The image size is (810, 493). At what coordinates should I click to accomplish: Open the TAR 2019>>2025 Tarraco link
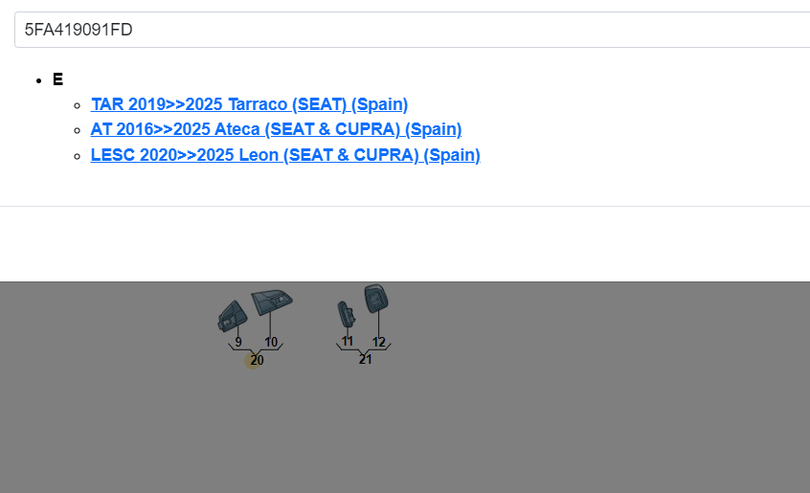[249, 104]
